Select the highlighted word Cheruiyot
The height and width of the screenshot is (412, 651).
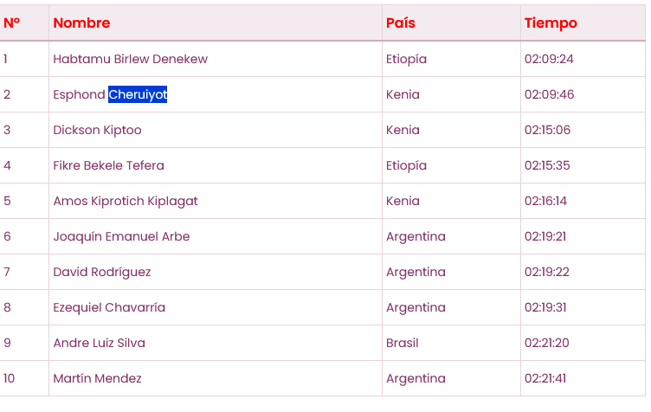(138, 94)
